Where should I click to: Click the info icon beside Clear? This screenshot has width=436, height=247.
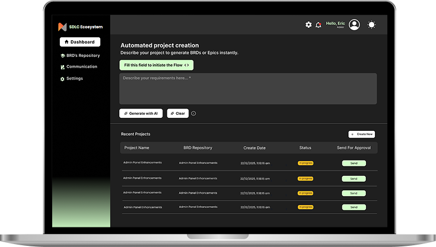[193, 114]
